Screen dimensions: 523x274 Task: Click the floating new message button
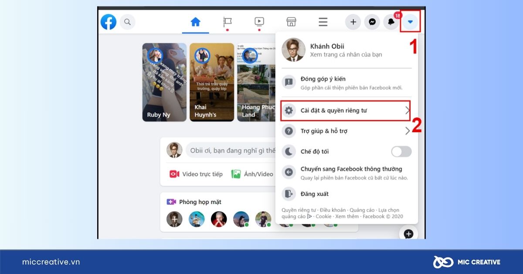408,234
